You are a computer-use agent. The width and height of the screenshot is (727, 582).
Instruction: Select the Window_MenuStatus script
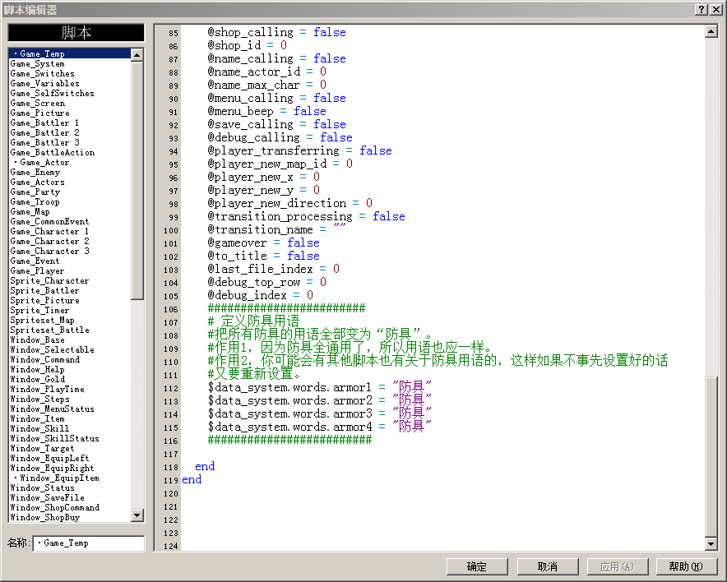click(70, 409)
